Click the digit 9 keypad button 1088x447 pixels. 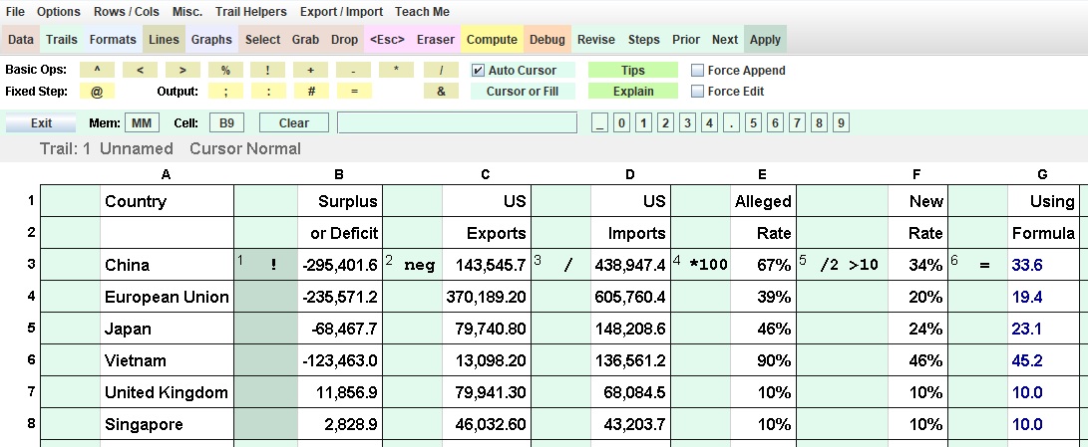[x=841, y=123]
